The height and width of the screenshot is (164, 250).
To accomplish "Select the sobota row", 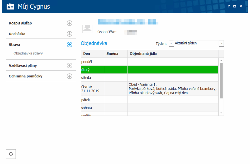I will point(150,108).
